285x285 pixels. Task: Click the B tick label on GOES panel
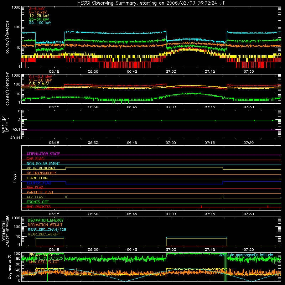[x=19, y=111]
